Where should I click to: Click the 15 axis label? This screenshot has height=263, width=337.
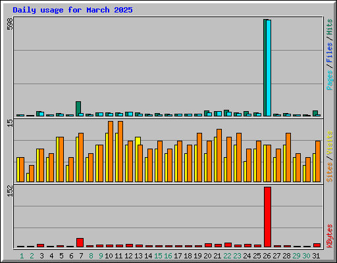10,123
